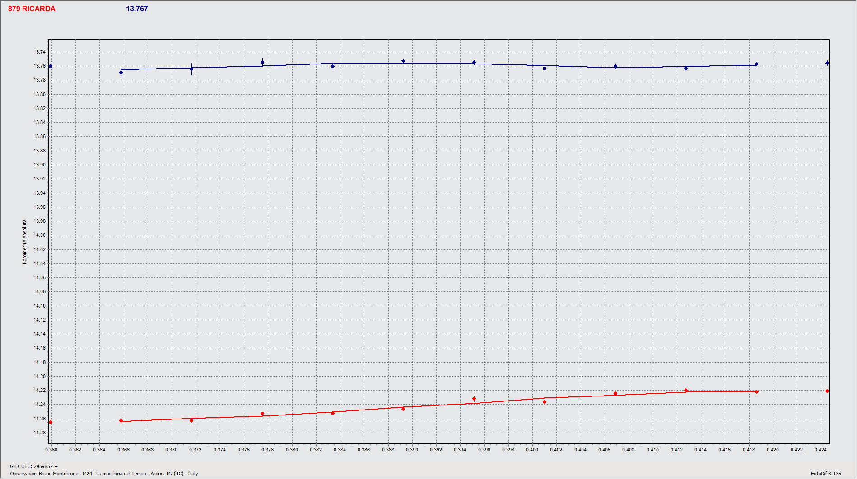
Task: Click the 0.400 x-axis label
Action: tap(532, 450)
